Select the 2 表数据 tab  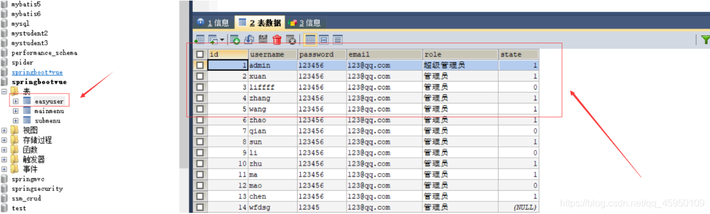tap(259, 22)
